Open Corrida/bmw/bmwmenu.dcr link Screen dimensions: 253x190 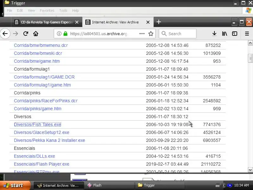(x=41, y=45)
